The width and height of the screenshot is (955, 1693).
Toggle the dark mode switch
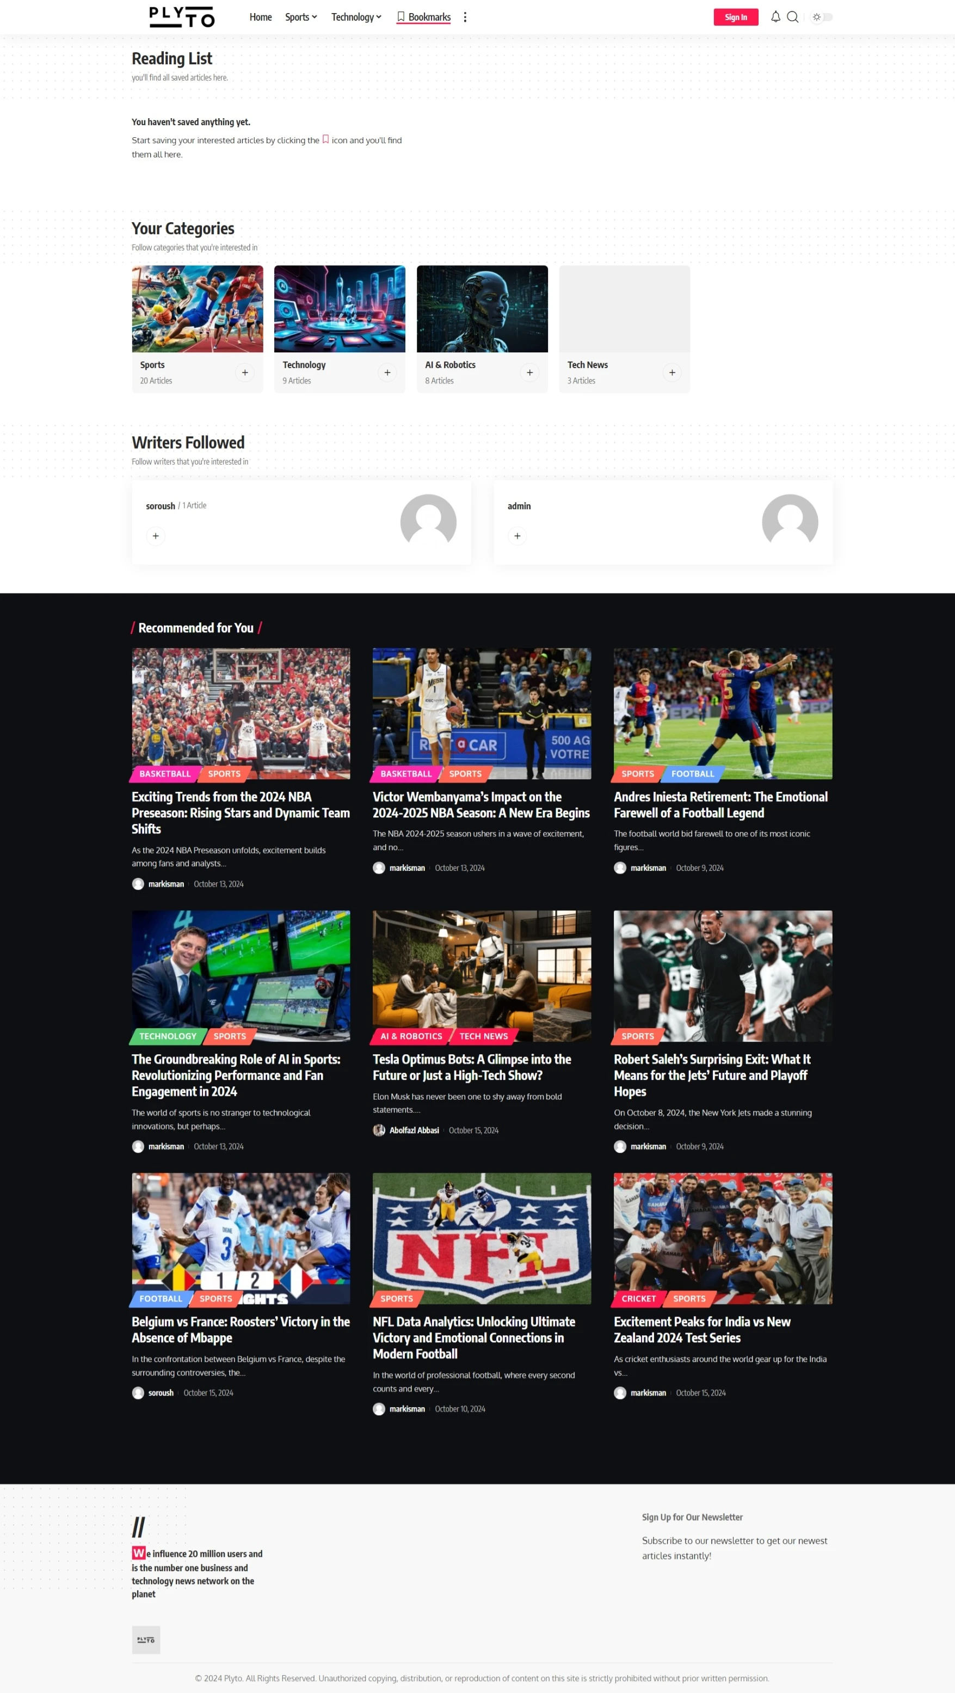(x=822, y=17)
